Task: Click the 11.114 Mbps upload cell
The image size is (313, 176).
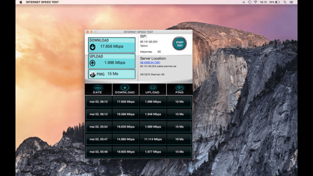Action: tap(153, 139)
